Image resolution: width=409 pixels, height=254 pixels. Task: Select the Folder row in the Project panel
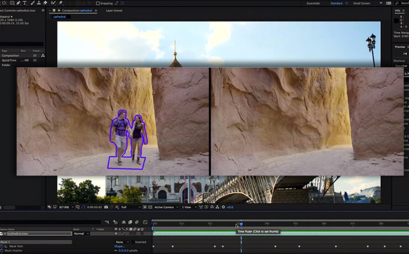(23, 65)
